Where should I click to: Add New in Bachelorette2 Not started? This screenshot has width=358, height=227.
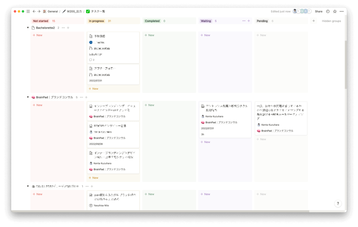point(37,35)
